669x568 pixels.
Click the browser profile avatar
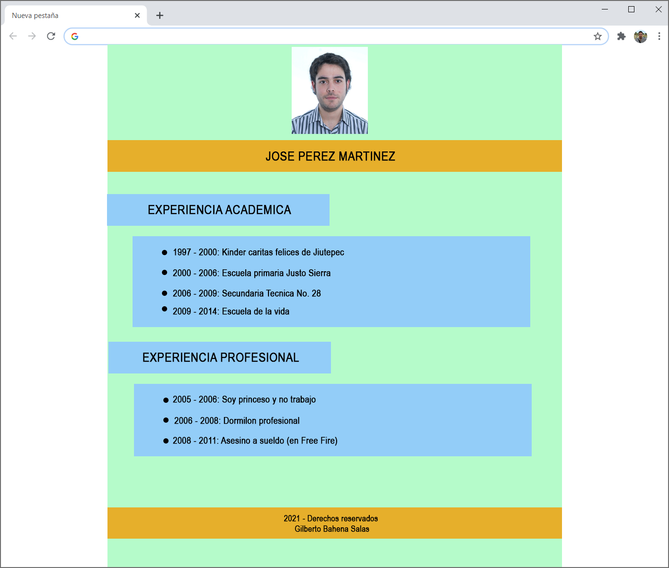(641, 36)
